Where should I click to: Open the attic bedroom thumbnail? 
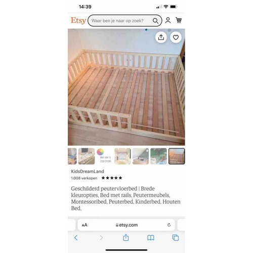(x=141, y=156)
